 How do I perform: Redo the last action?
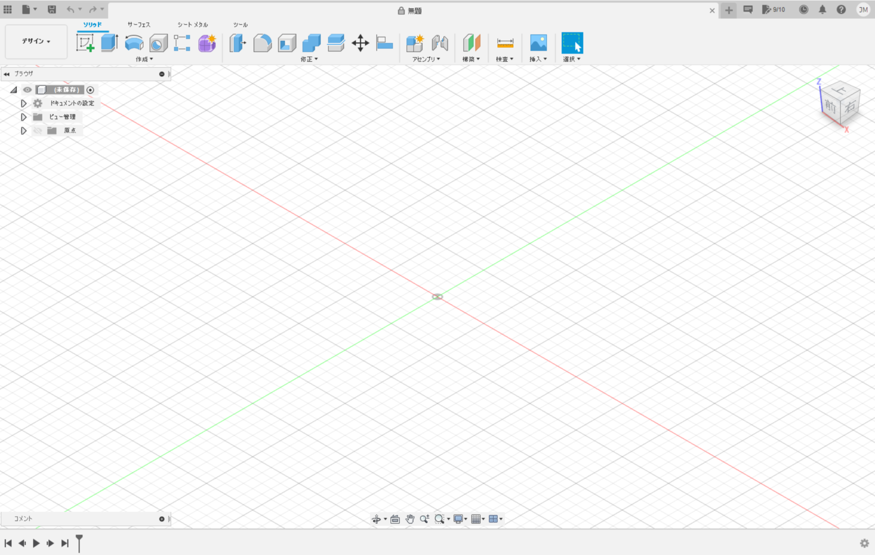pyautogui.click(x=93, y=10)
